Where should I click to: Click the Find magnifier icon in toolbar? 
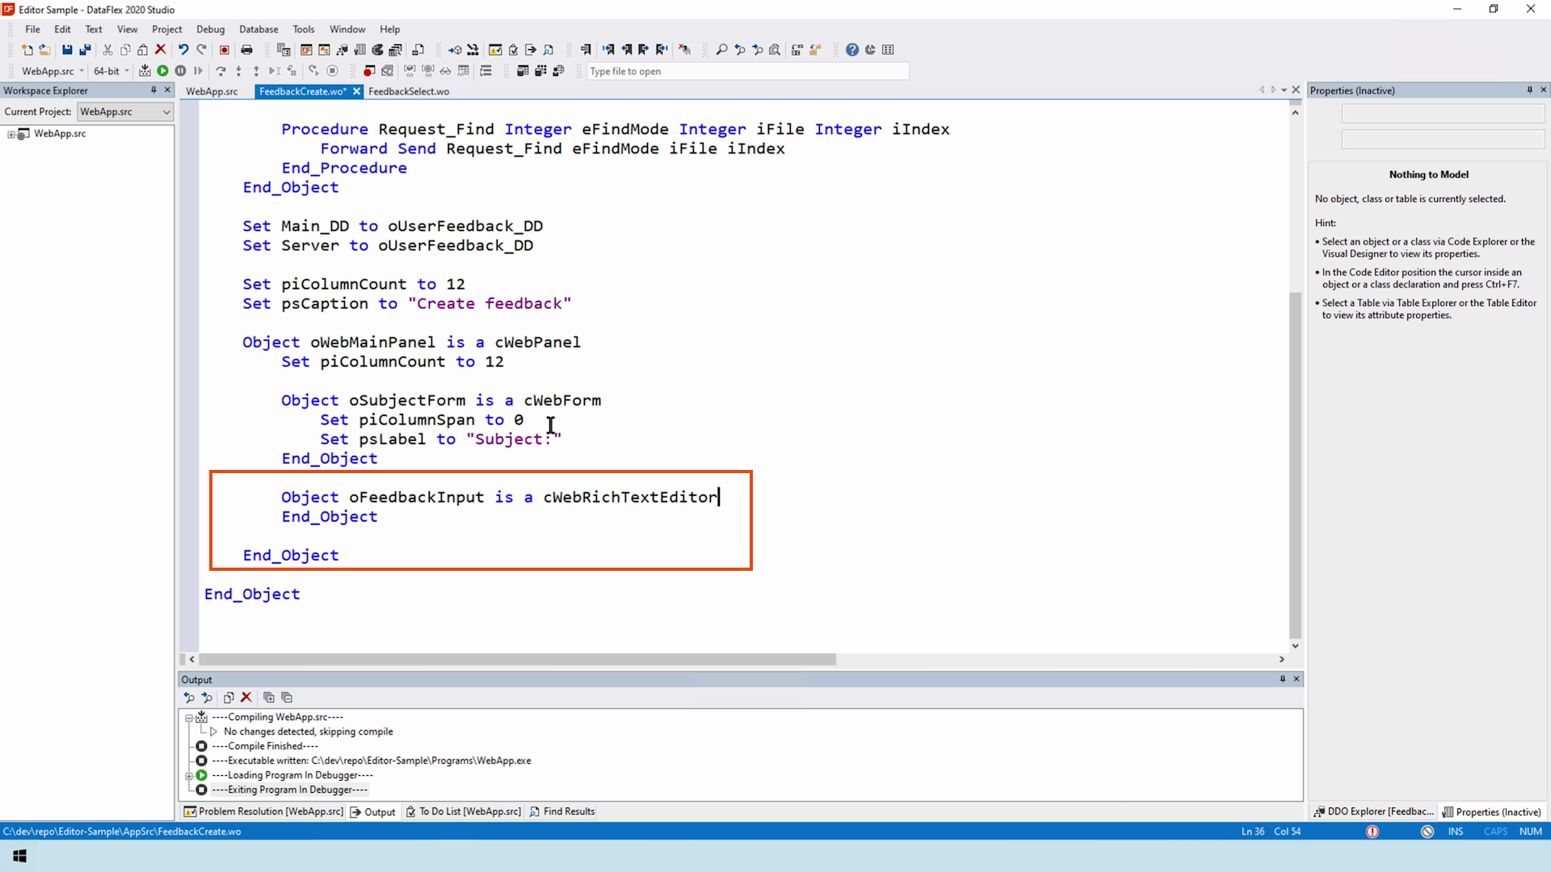point(721,50)
